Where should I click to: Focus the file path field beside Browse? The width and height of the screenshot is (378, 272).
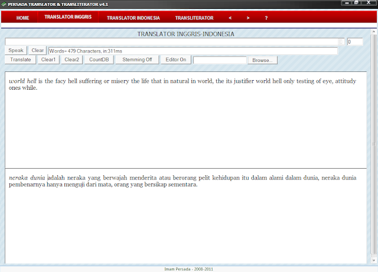[220, 60]
